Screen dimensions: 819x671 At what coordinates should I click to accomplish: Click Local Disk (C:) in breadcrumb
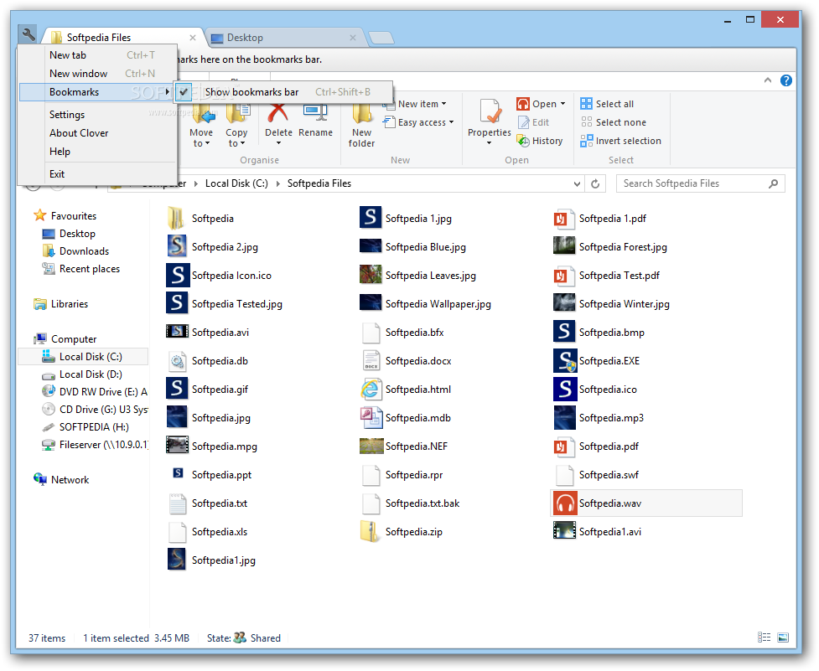(x=236, y=183)
